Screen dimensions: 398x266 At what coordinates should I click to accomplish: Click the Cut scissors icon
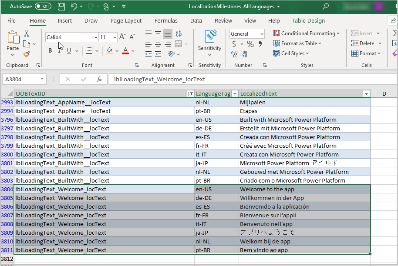pos(27,33)
